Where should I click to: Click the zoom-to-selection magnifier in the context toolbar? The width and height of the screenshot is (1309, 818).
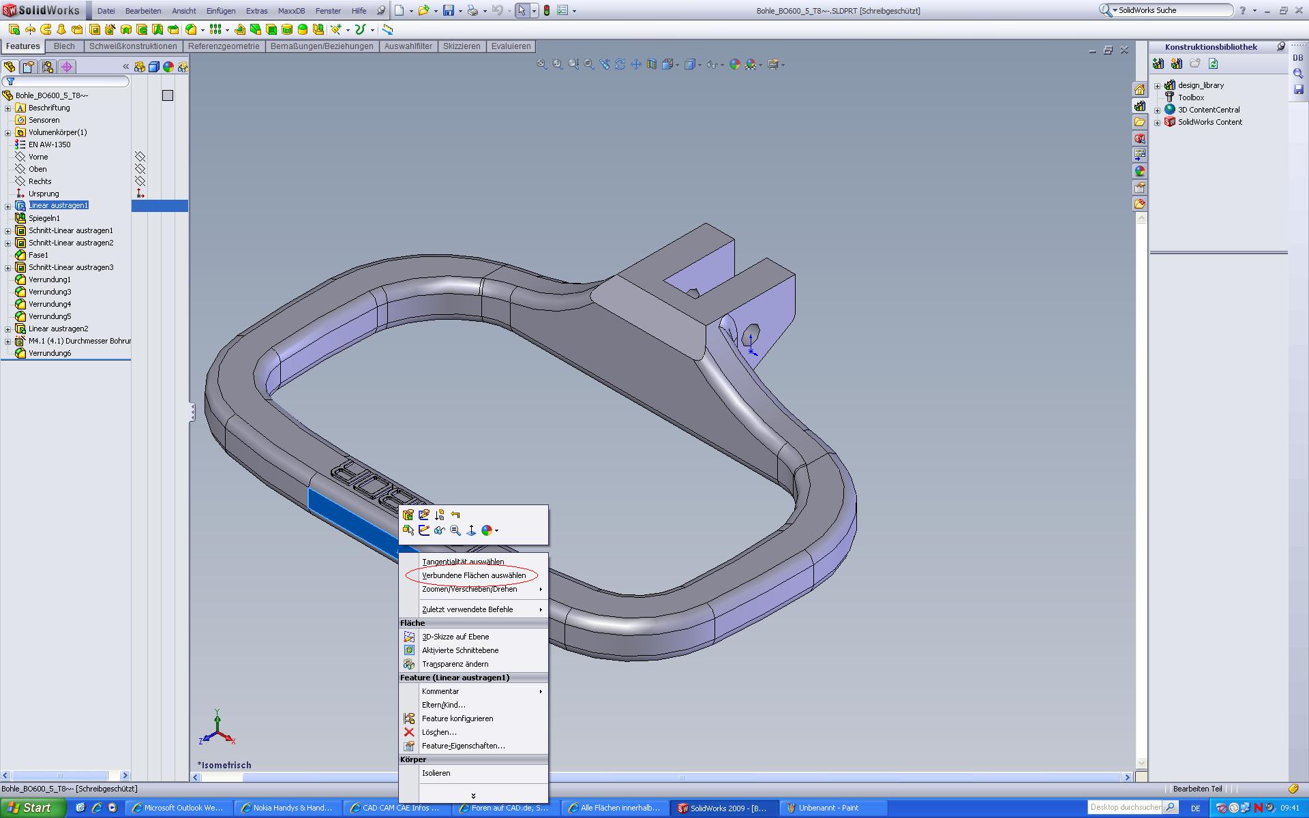coord(455,530)
